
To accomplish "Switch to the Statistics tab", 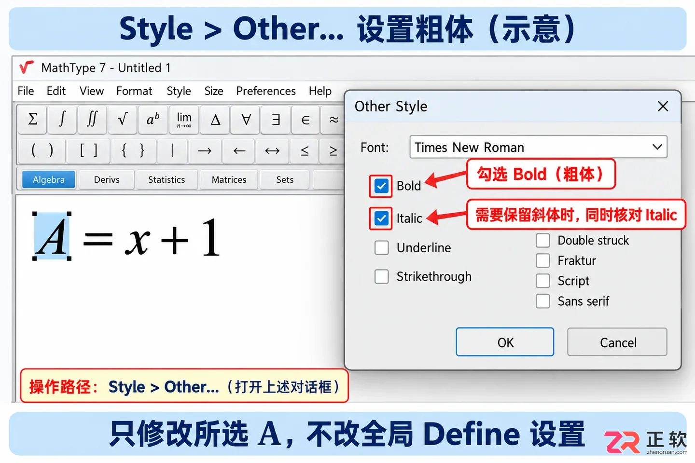I will pyautogui.click(x=167, y=179).
